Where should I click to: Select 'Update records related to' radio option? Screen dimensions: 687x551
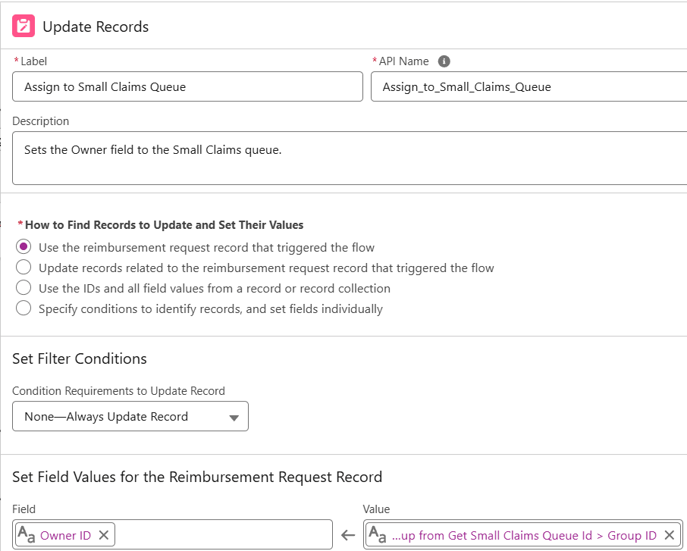pos(24,268)
